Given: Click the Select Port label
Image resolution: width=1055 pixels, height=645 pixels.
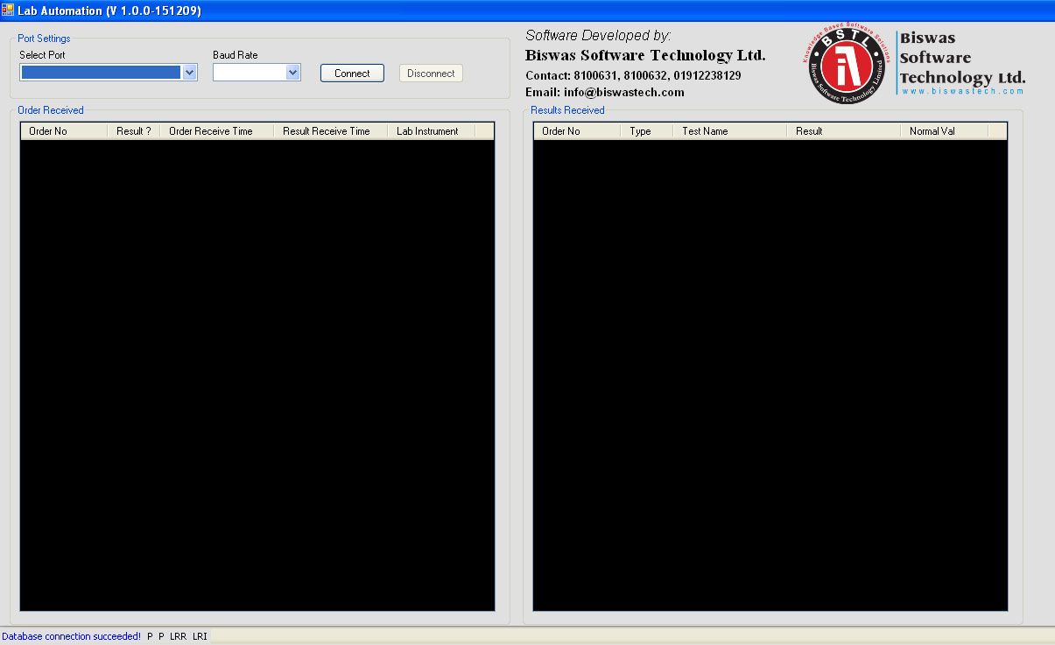Looking at the screenshot, I should pyautogui.click(x=42, y=55).
